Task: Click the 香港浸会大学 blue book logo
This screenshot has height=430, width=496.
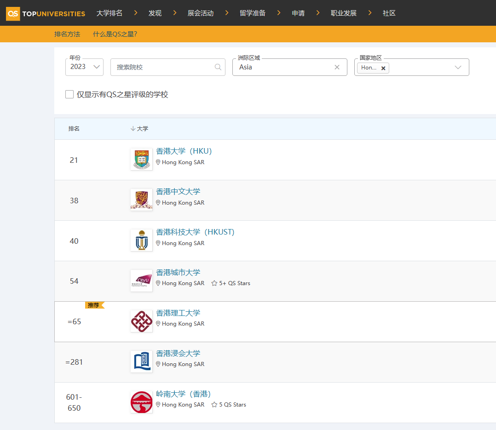Action: pos(141,361)
